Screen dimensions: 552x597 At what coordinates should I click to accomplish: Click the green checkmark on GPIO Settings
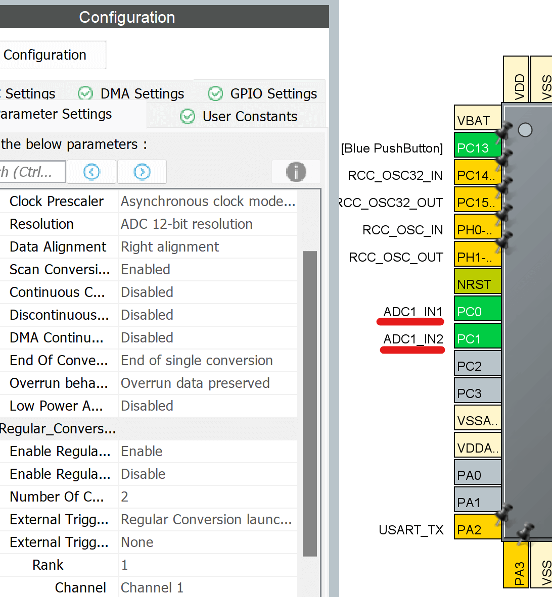click(x=215, y=93)
